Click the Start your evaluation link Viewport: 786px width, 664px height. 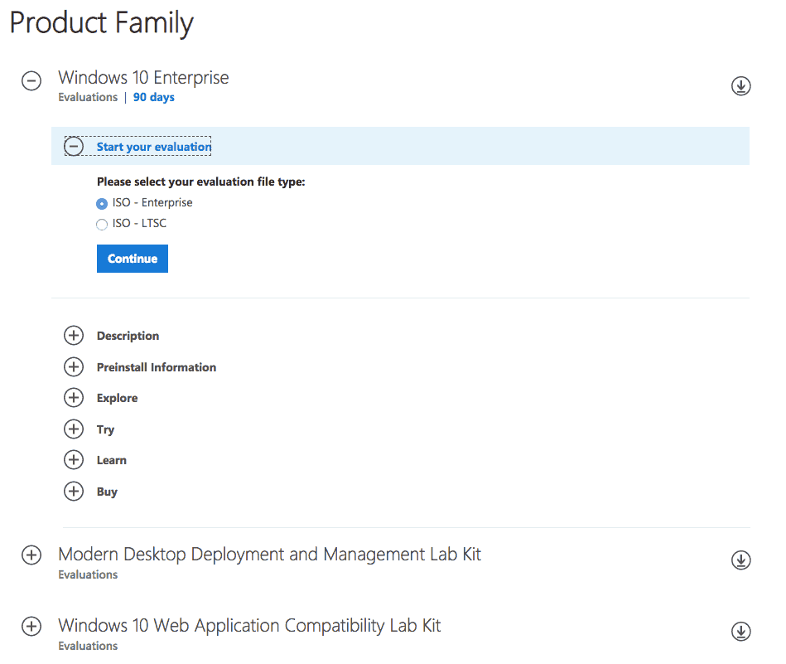pyautogui.click(x=154, y=147)
